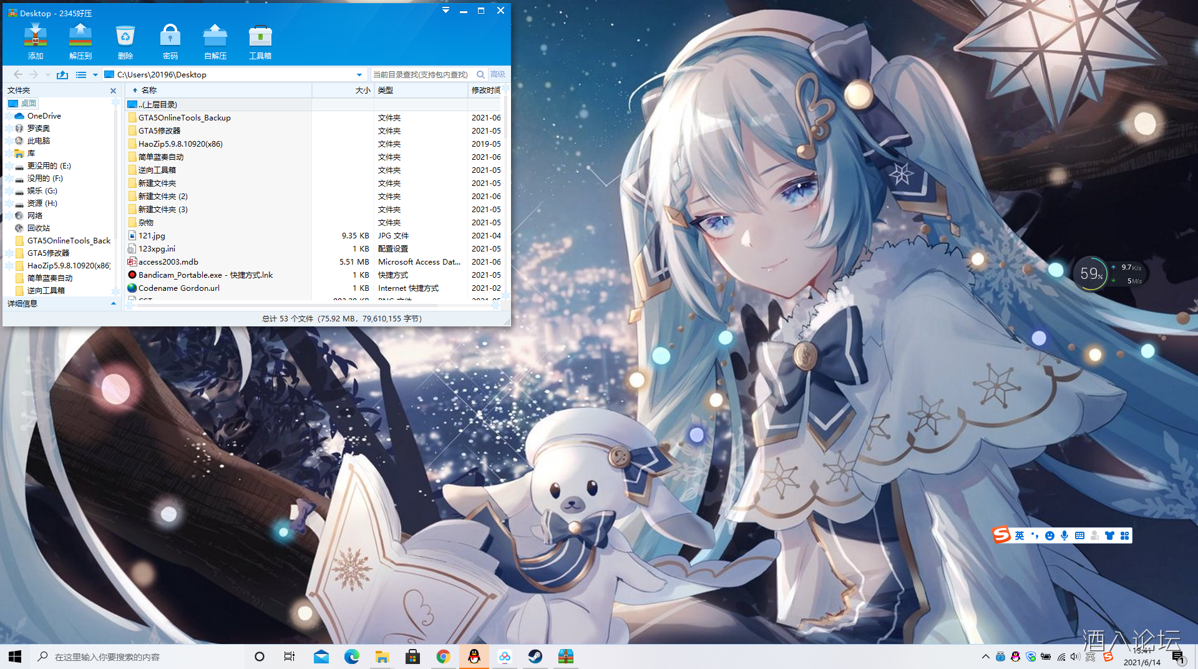Open the 工具箱 (Toolbox) icon
Viewport: 1198px width, 669px height.
click(x=260, y=41)
